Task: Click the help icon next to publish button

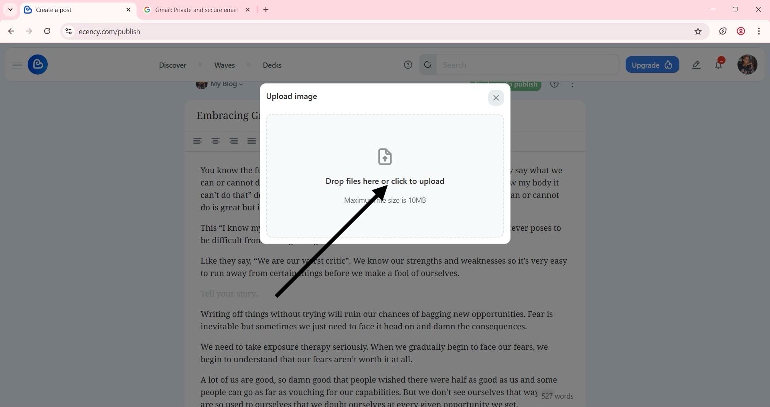Action: click(554, 84)
